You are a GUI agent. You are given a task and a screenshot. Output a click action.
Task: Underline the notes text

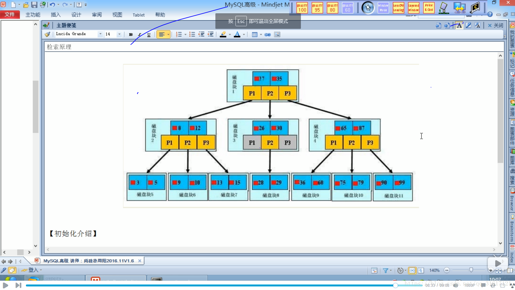coord(149,35)
